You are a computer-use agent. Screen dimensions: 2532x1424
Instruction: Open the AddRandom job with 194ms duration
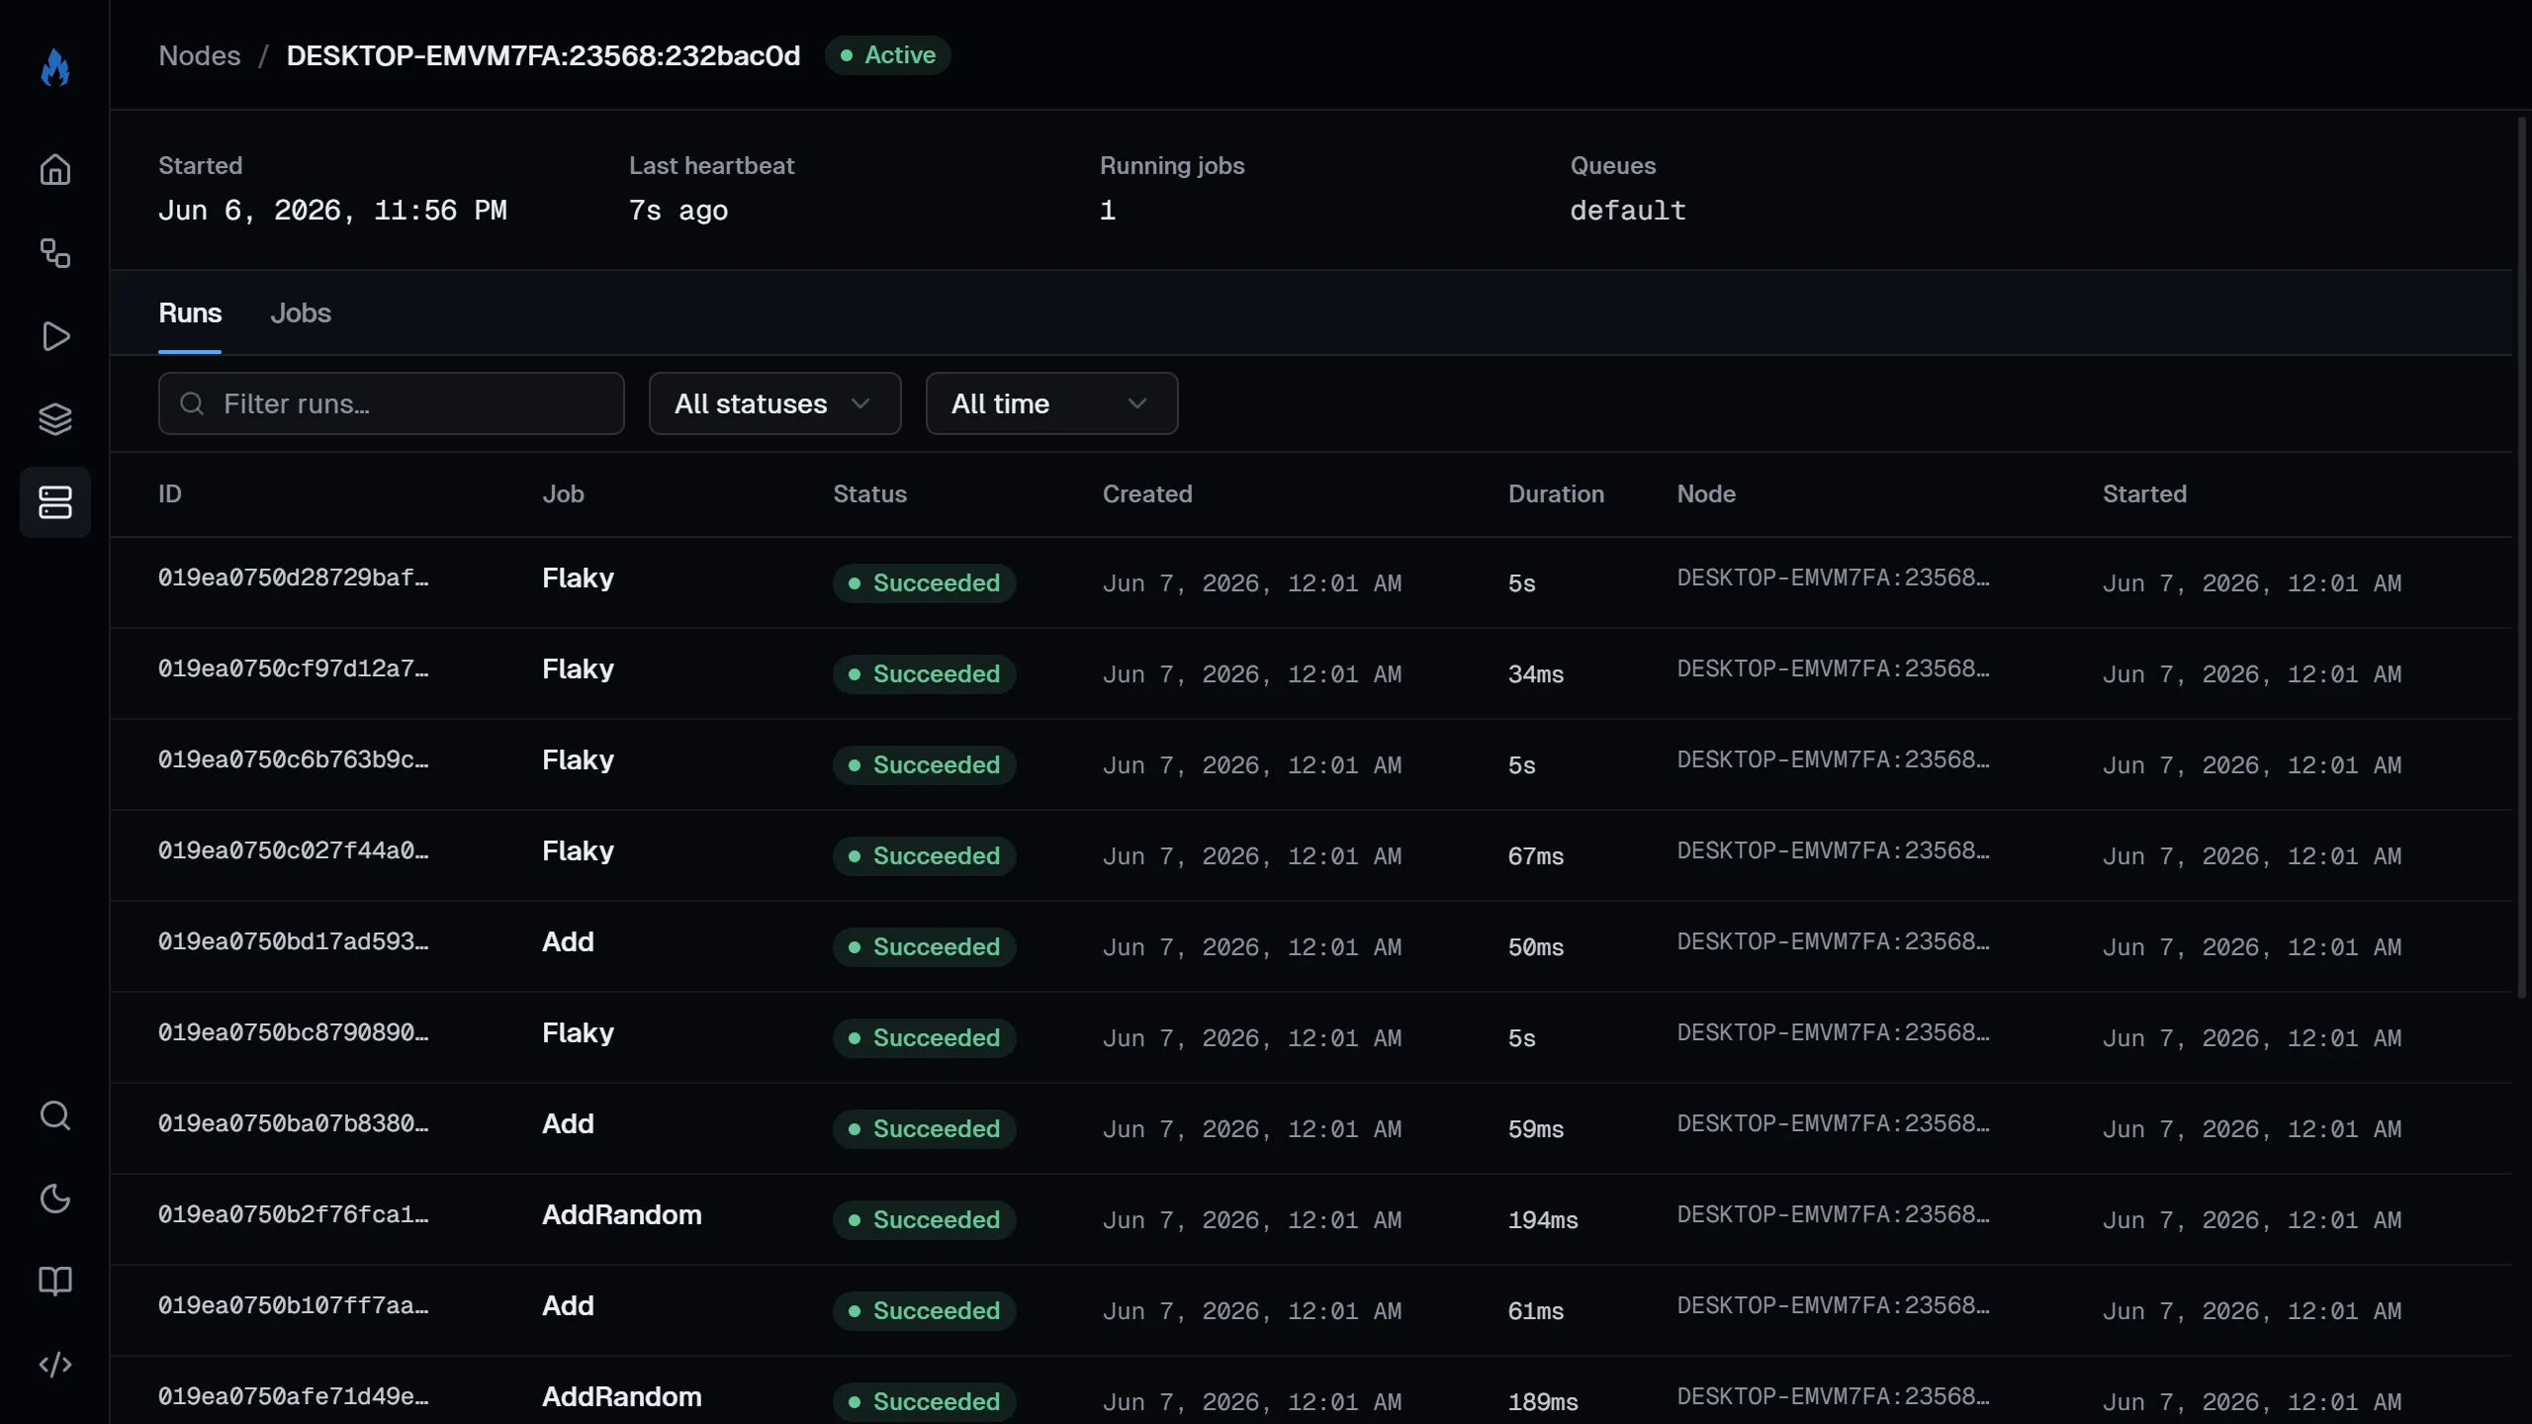point(622,1215)
